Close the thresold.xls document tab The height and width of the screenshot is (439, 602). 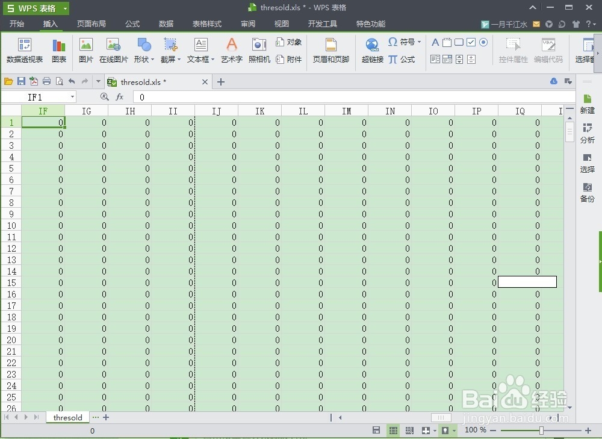205,82
